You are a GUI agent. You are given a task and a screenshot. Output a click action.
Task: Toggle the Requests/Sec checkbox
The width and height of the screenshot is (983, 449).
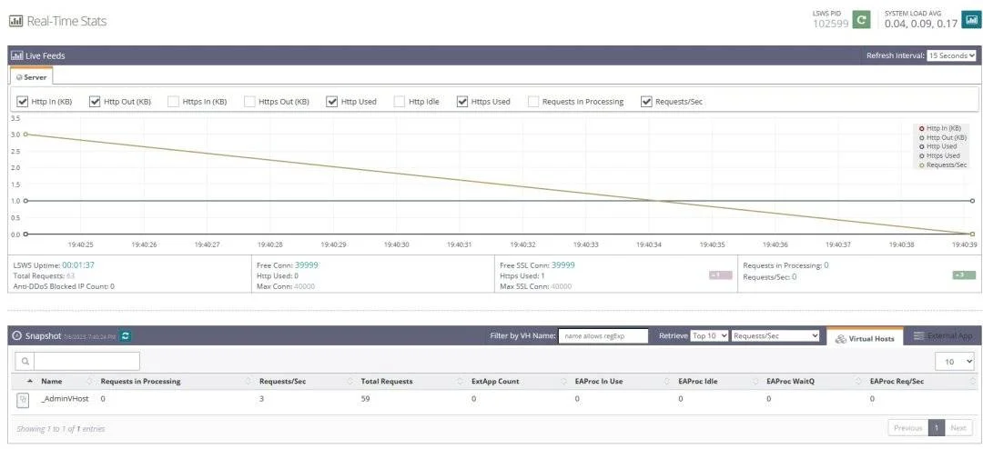(646, 102)
